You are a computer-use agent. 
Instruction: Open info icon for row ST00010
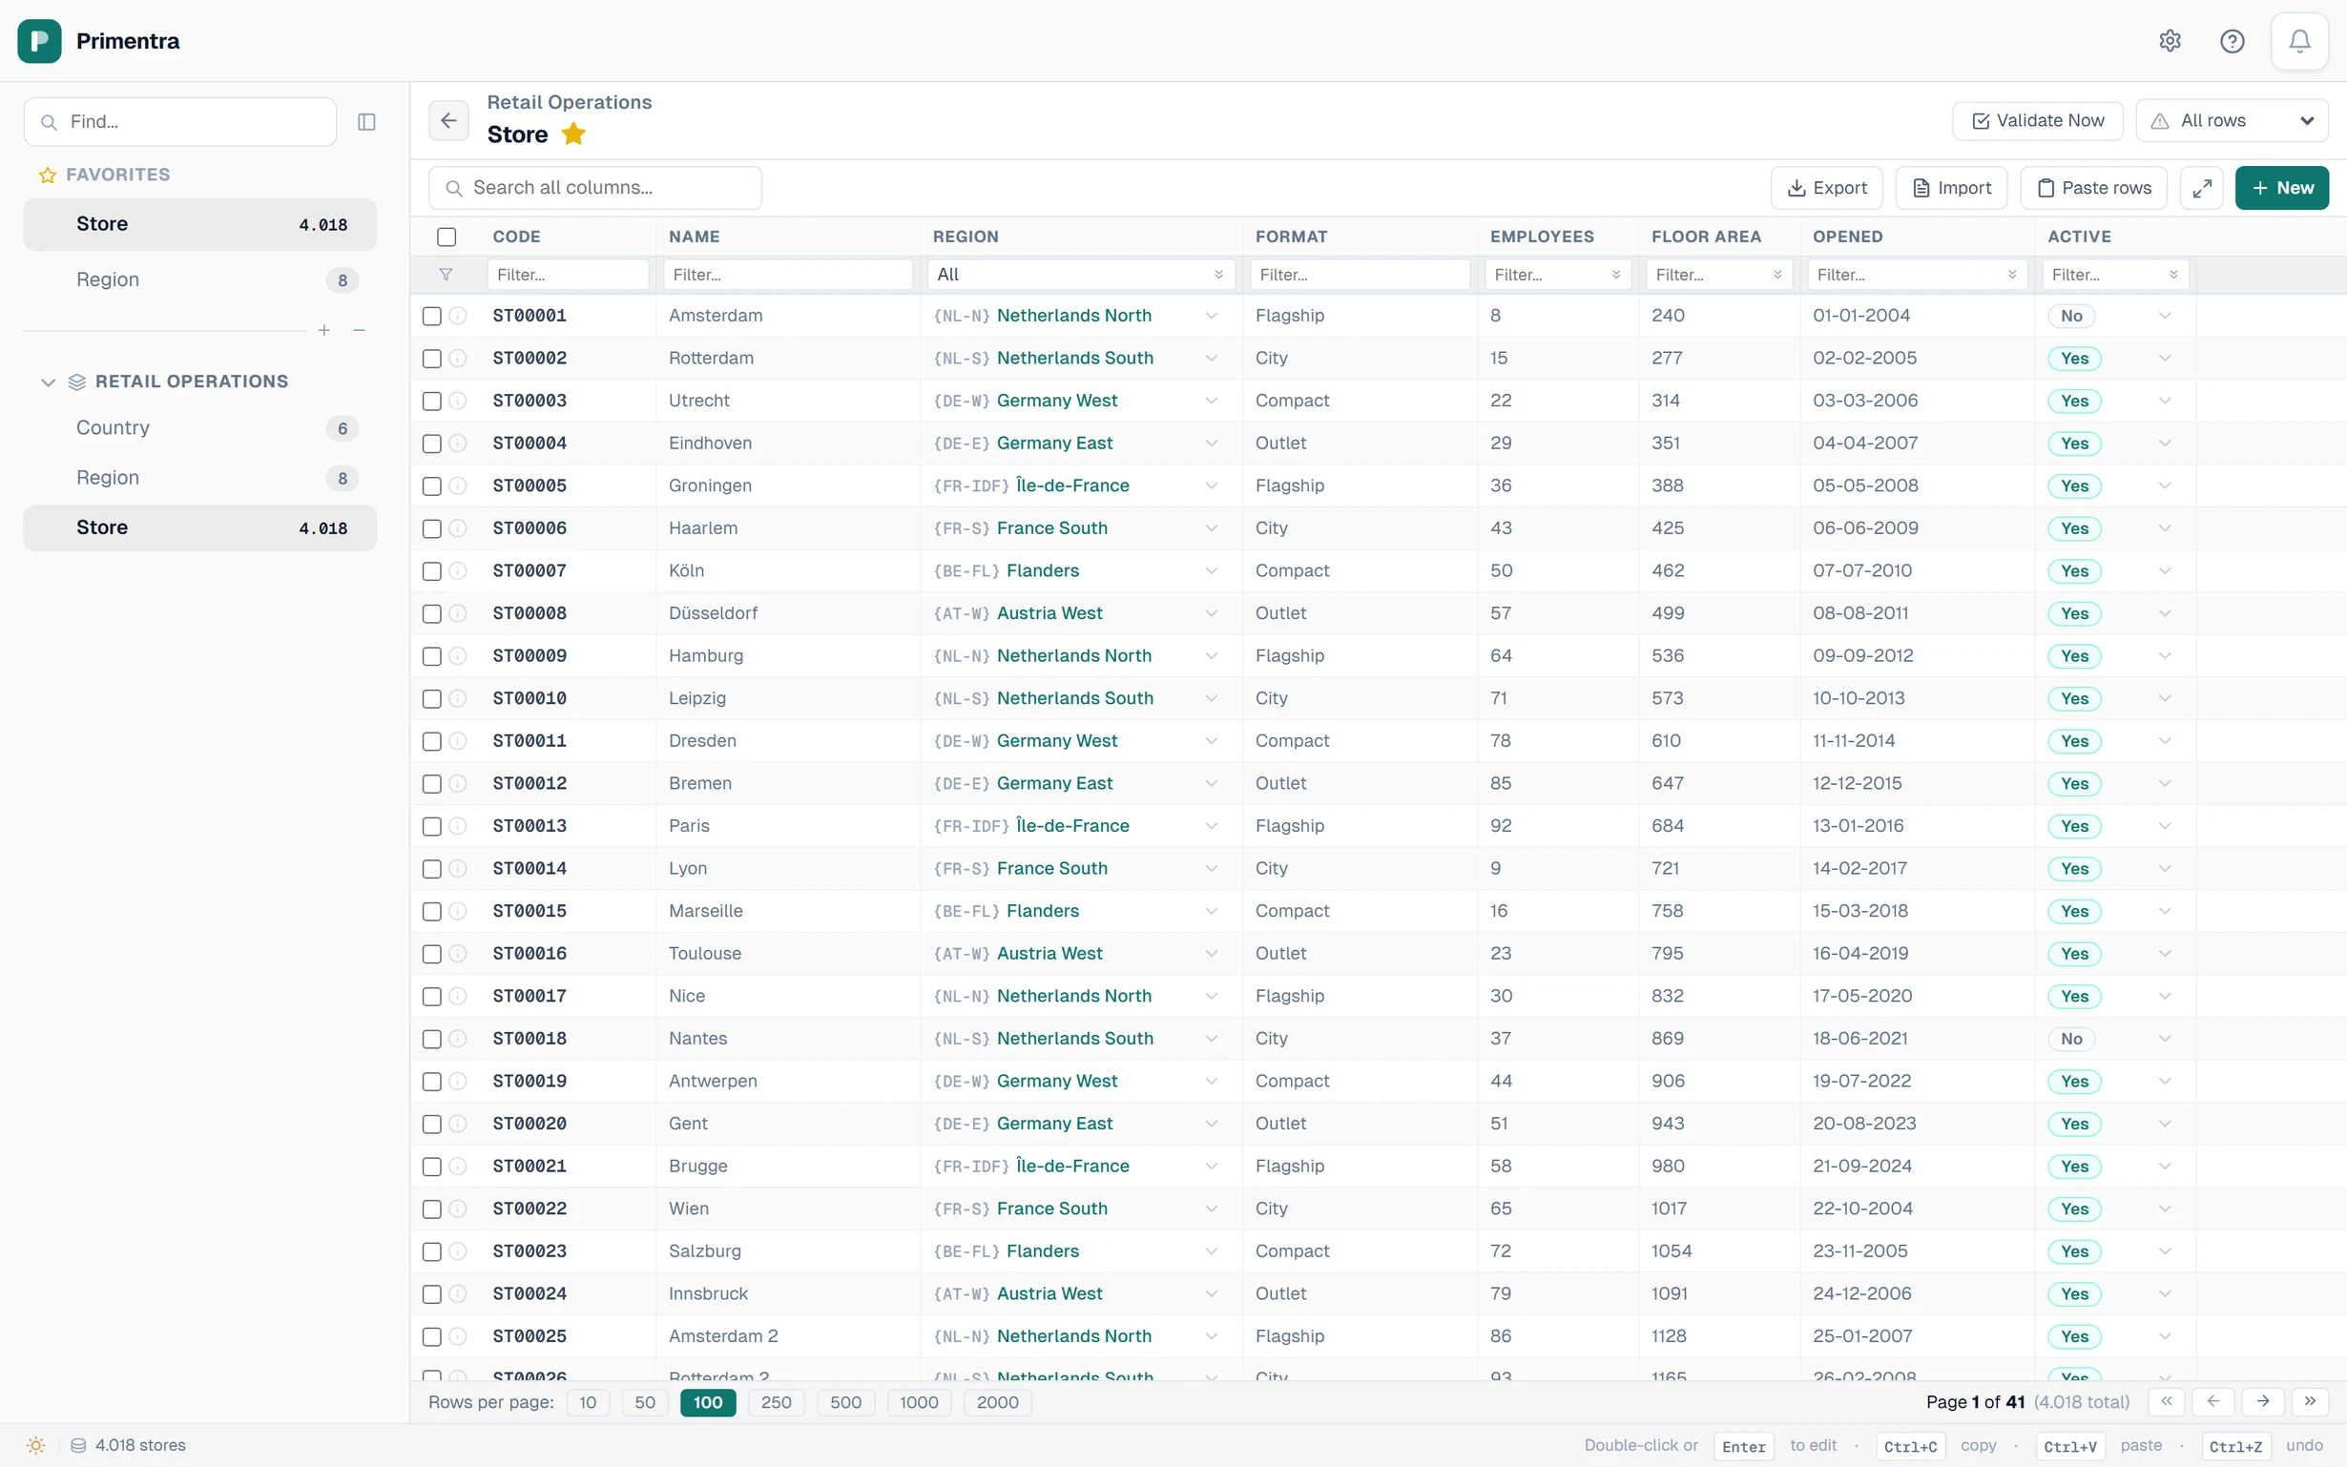click(458, 698)
